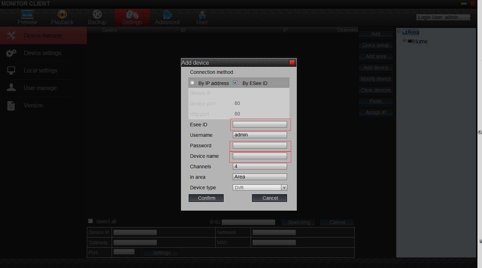482x268 pixels.
Task: Click the Modify device button
Action: point(376,78)
